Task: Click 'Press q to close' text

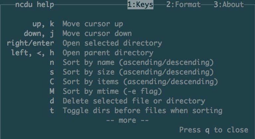Action: (213, 130)
